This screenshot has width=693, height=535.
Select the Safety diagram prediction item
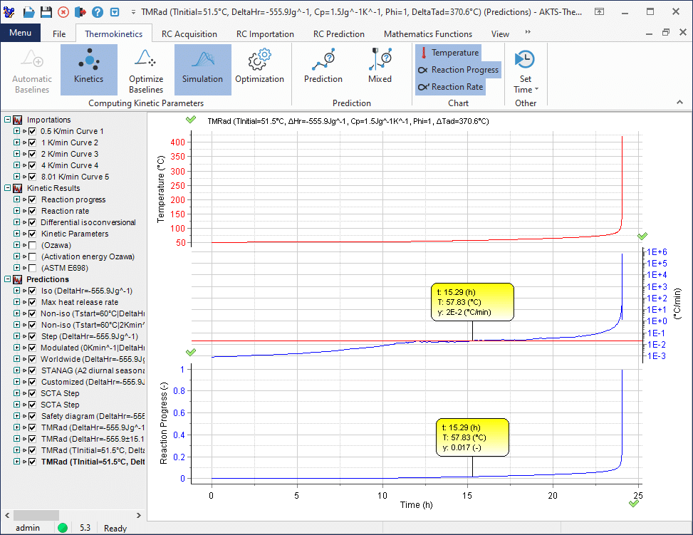tap(93, 416)
